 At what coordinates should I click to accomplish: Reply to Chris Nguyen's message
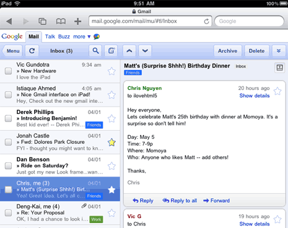(143, 201)
